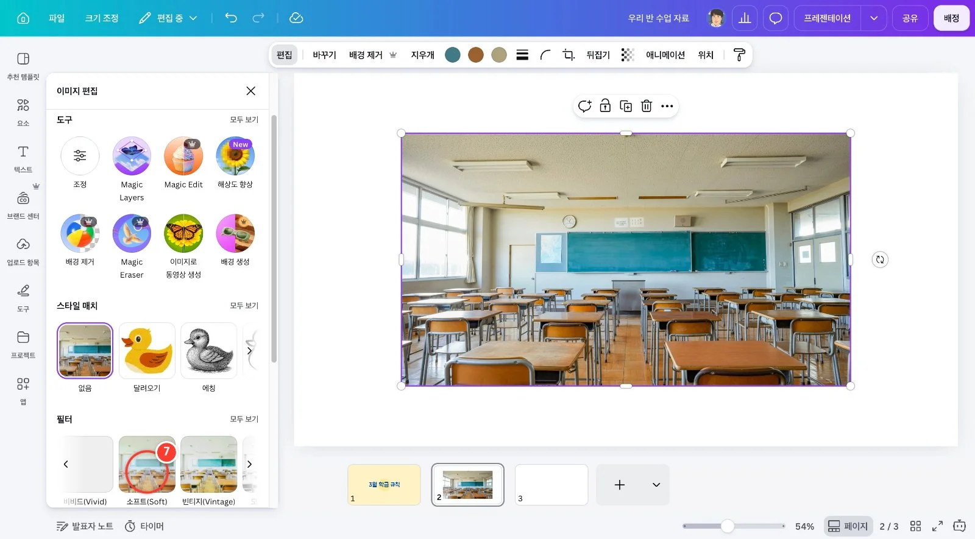Image resolution: width=975 pixels, height=539 pixels.
Task: Select page 1 thumbnail
Action: [x=384, y=485]
